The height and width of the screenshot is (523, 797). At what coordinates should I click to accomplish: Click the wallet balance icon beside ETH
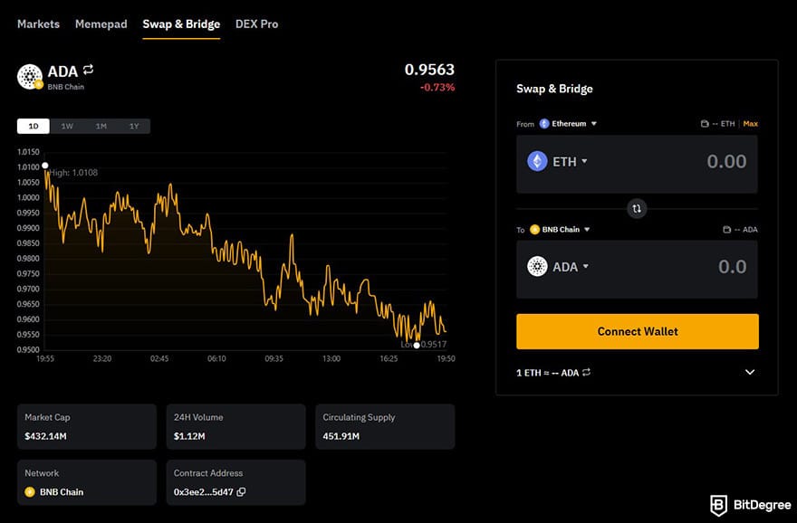705,123
